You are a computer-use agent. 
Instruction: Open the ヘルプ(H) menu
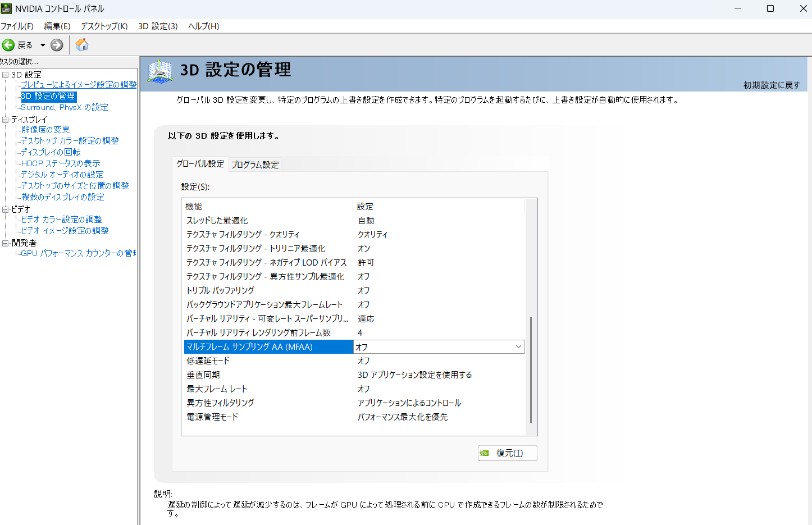203,26
